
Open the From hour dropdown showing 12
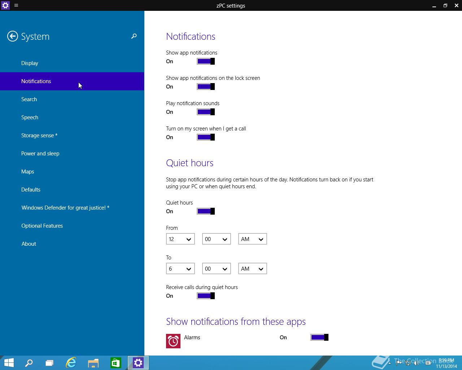(x=180, y=239)
